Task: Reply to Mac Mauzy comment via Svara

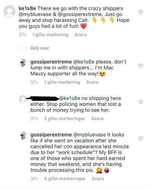Action: click(x=92, y=82)
